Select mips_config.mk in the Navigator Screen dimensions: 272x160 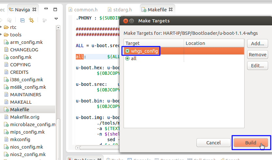tap(27, 132)
